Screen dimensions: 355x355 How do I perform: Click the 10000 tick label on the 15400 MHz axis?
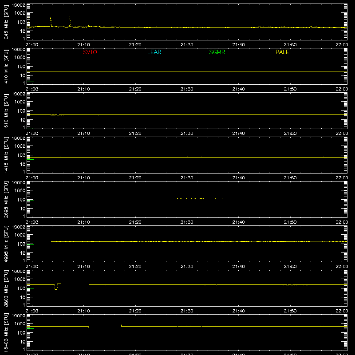point(19,316)
